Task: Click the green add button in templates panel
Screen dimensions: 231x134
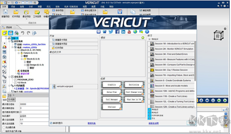Action: pos(143,38)
